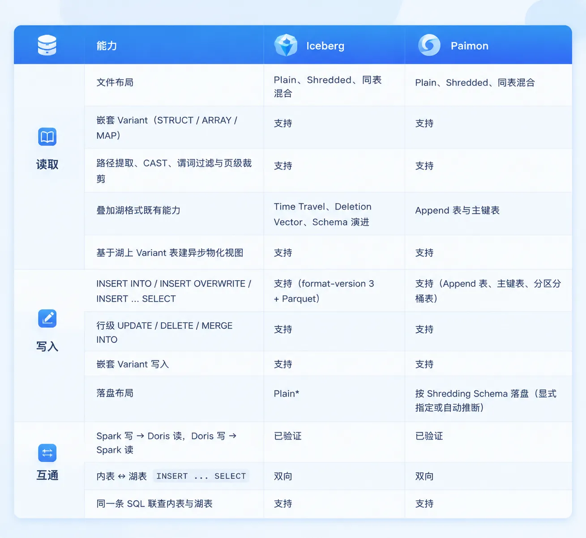This screenshot has width=586, height=538.
Task: Click the Paimon column header text
Action: [x=470, y=46]
